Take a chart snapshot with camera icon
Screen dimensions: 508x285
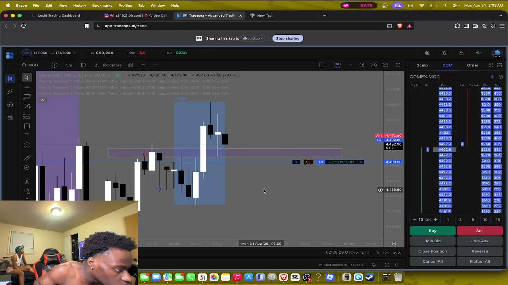coord(385,65)
